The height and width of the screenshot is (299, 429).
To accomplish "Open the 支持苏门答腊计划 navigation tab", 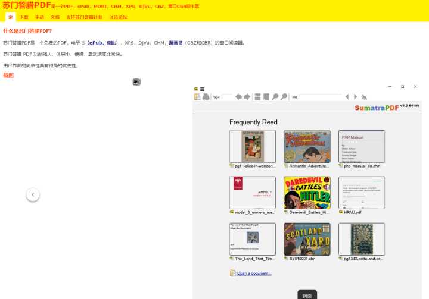I will coord(85,17).
